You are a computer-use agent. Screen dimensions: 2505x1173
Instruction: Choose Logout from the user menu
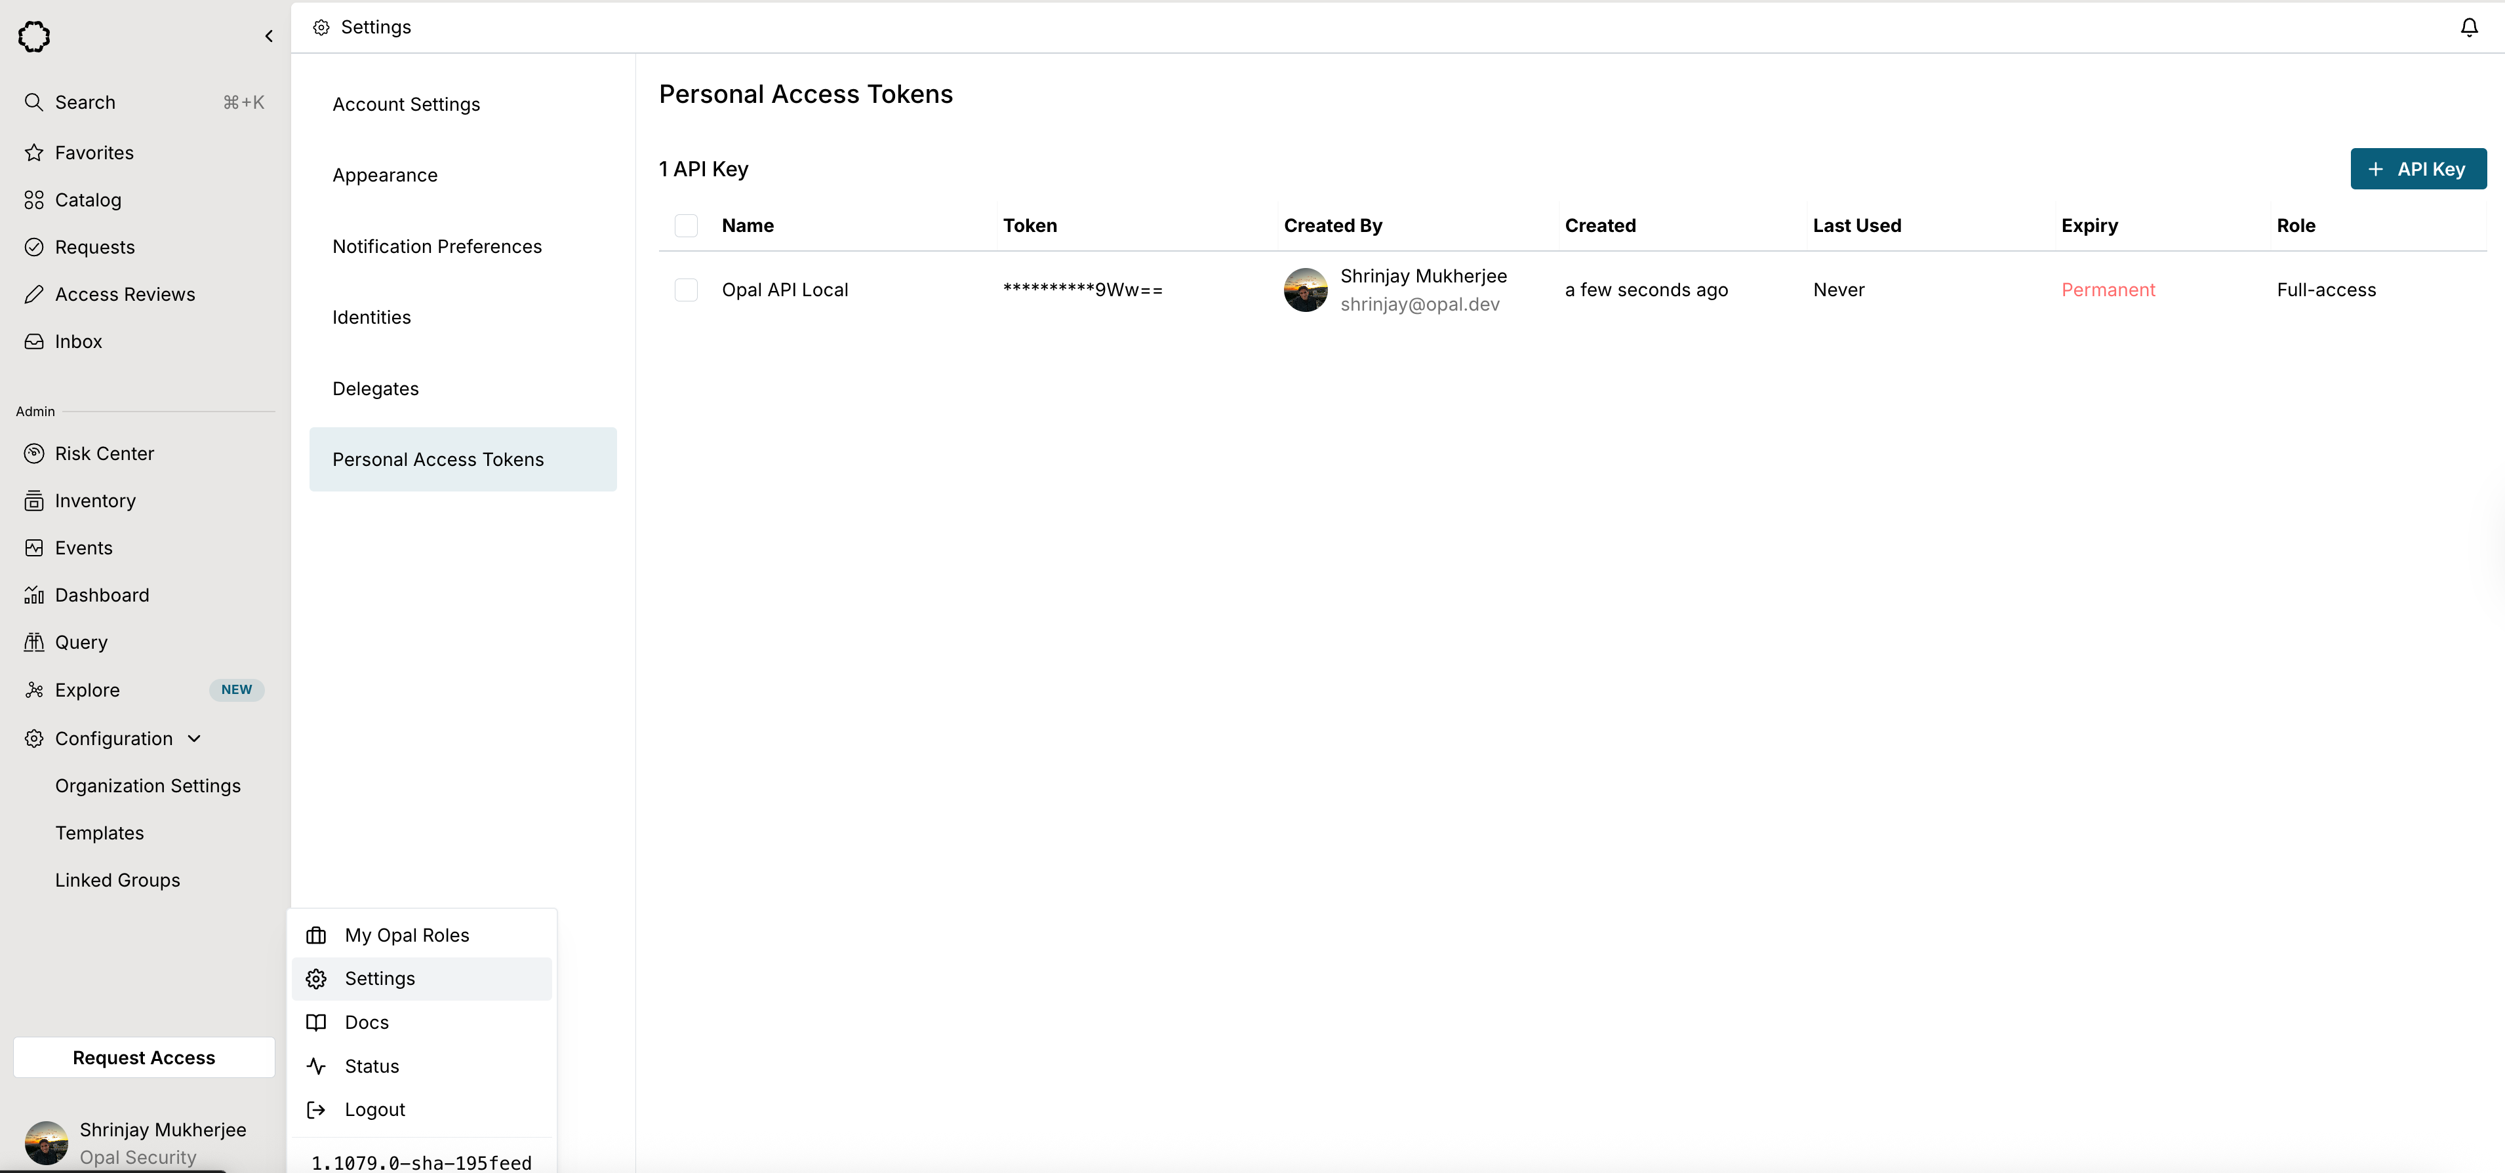tap(374, 1110)
